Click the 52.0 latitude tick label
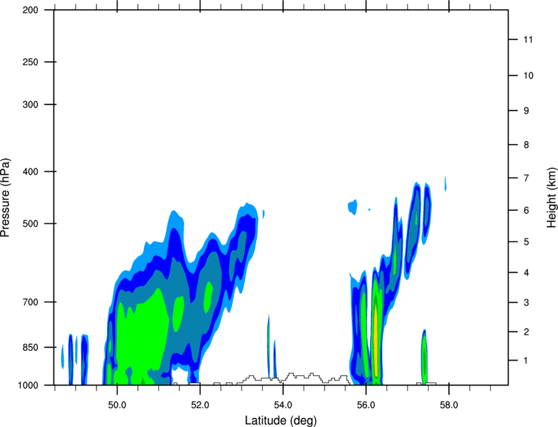The width and height of the screenshot is (558, 427). [200, 405]
